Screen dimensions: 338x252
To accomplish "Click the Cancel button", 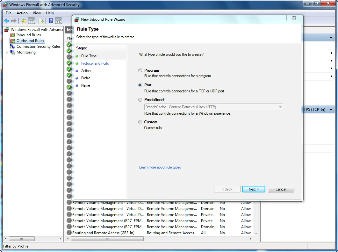I will [x=281, y=189].
